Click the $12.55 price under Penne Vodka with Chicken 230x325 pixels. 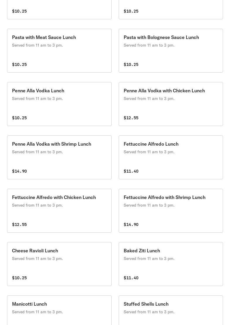(131, 118)
